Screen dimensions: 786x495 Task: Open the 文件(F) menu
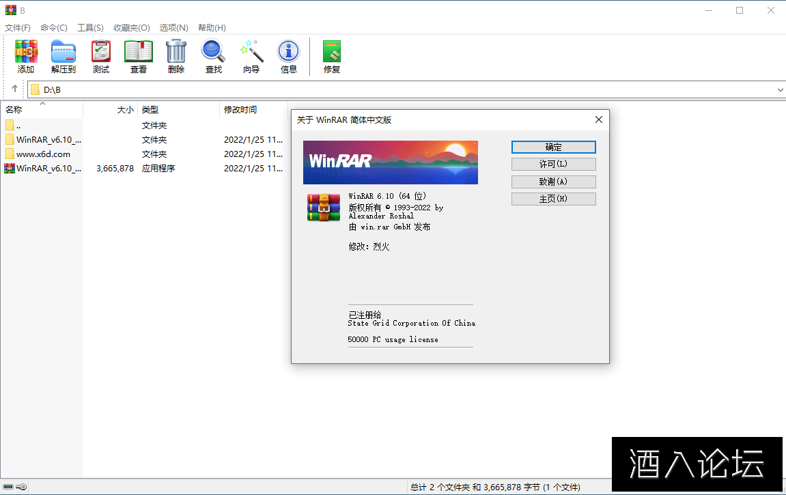click(18, 27)
